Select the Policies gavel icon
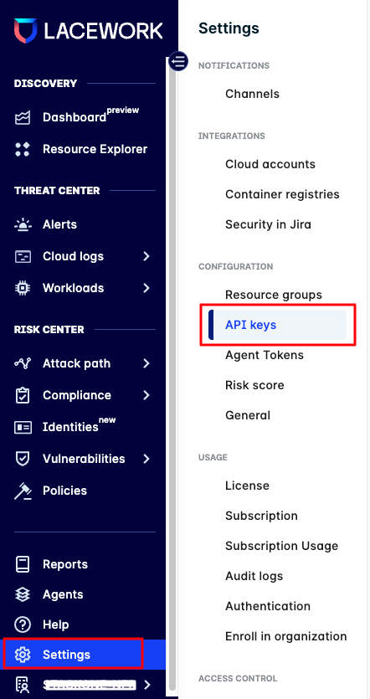This screenshot has width=370, height=699. click(23, 491)
